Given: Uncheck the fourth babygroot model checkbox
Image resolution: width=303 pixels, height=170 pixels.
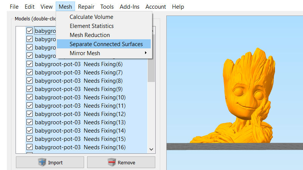Looking at the screenshot, I should (x=30, y=56).
